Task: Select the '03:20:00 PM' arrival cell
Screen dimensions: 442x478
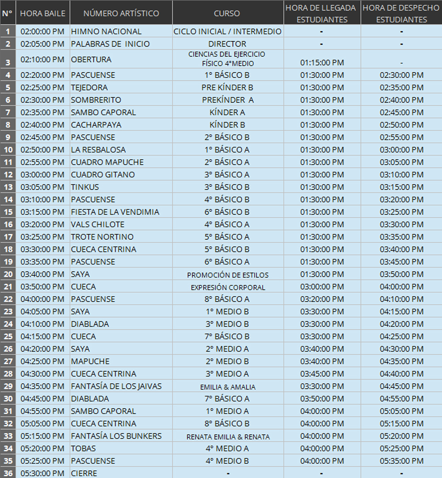Action: coord(322,299)
